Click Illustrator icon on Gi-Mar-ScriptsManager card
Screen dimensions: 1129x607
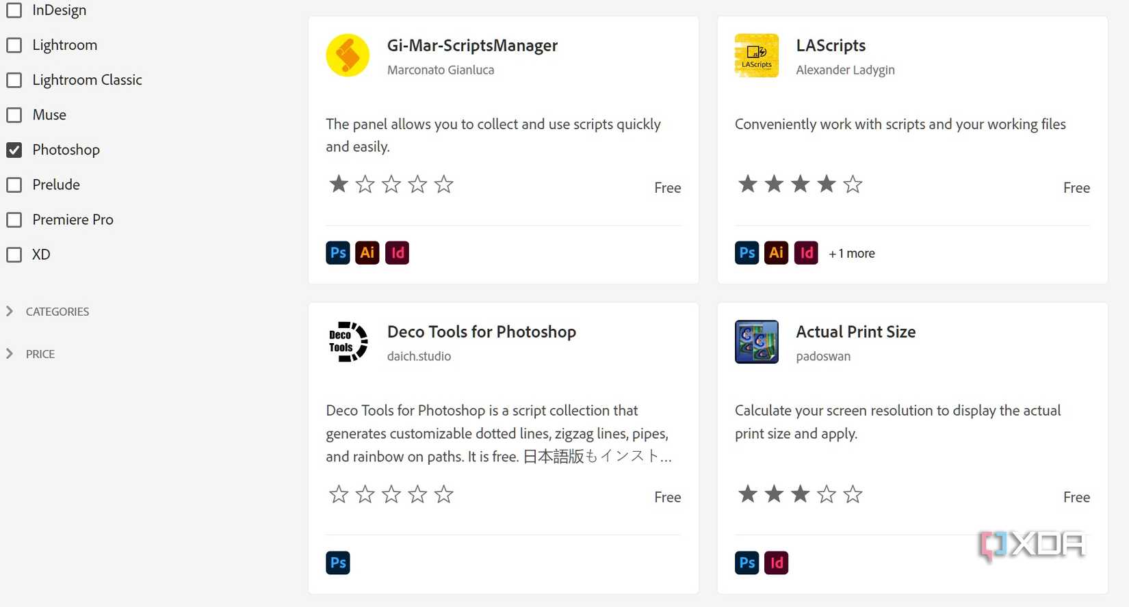[367, 253]
